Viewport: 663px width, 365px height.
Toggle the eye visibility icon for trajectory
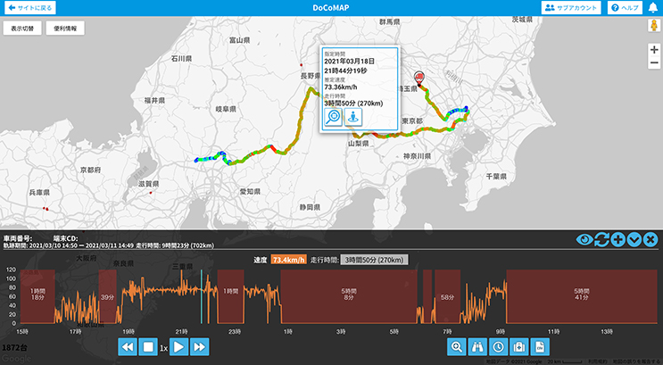(584, 239)
